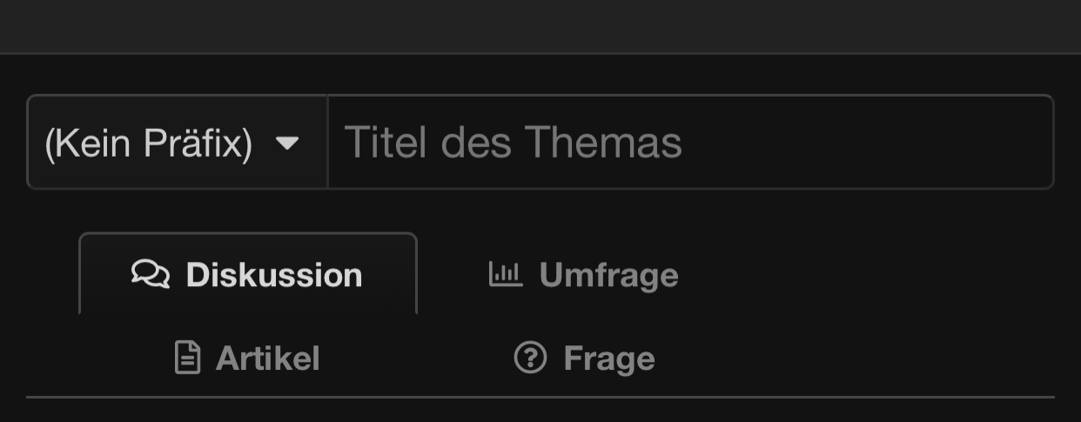Open the Artikel tab
1081x422 pixels.
pos(248,358)
